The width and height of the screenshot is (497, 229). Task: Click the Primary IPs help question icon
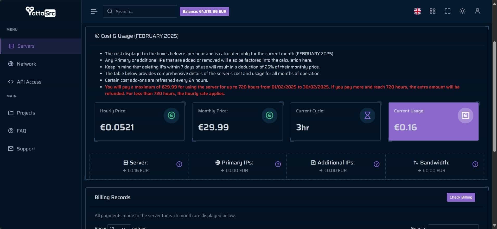coord(278,164)
